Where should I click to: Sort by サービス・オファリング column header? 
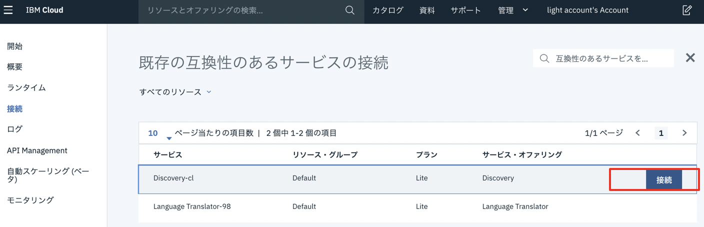[x=522, y=155]
